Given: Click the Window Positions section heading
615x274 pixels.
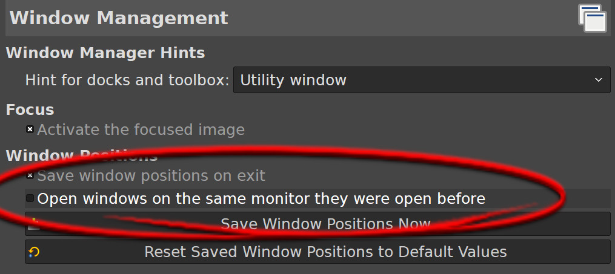Looking at the screenshot, I should tap(81, 156).
